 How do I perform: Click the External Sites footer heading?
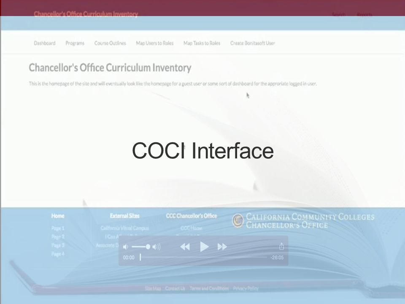[x=125, y=216]
